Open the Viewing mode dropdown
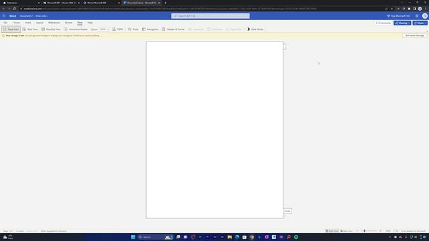This screenshot has width=429, height=241. [x=402, y=23]
